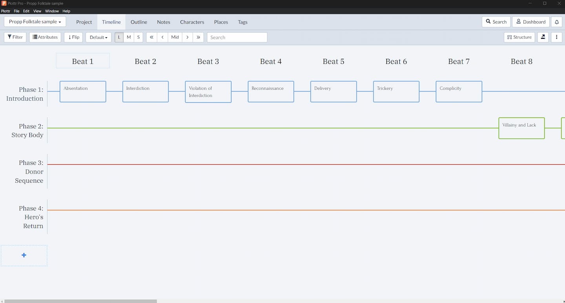
Task: Open the Propp Folktale sample project dropdown
Action: 35,22
